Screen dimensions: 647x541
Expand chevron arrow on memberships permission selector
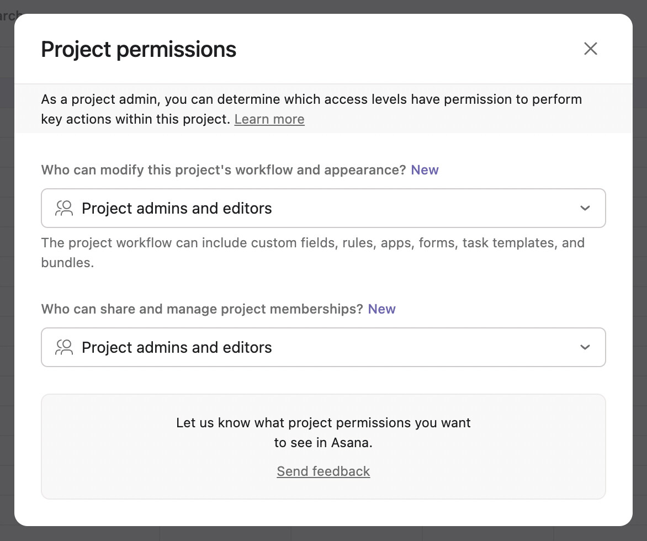(x=585, y=347)
